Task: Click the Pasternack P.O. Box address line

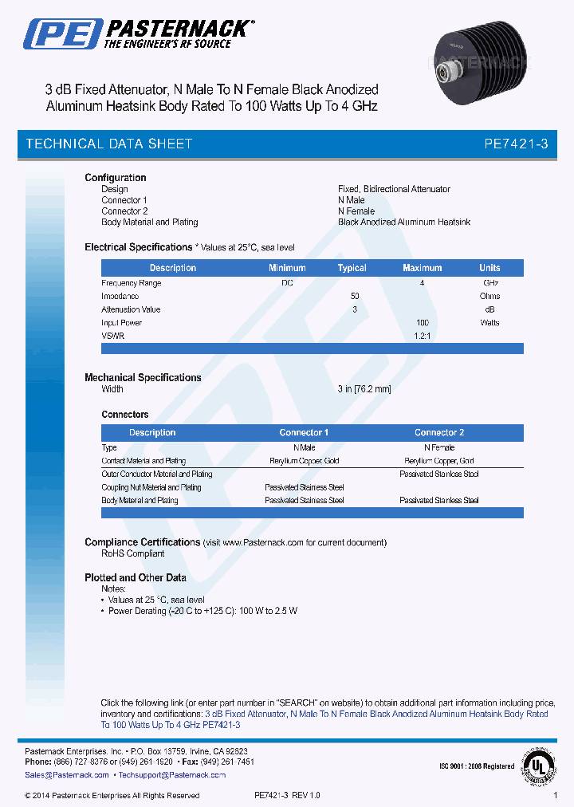Action: [136, 751]
